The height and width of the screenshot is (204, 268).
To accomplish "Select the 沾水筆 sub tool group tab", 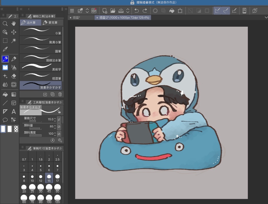I will click(x=30, y=22).
